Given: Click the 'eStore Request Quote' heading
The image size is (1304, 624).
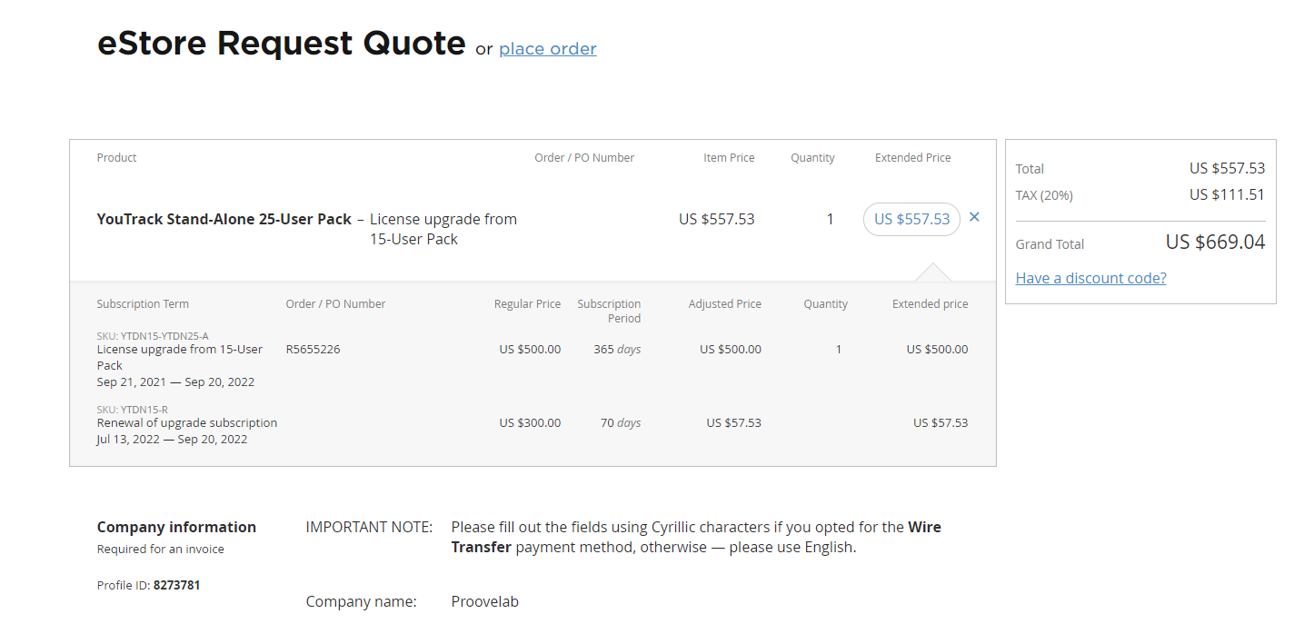Looking at the screenshot, I should pyautogui.click(x=281, y=44).
